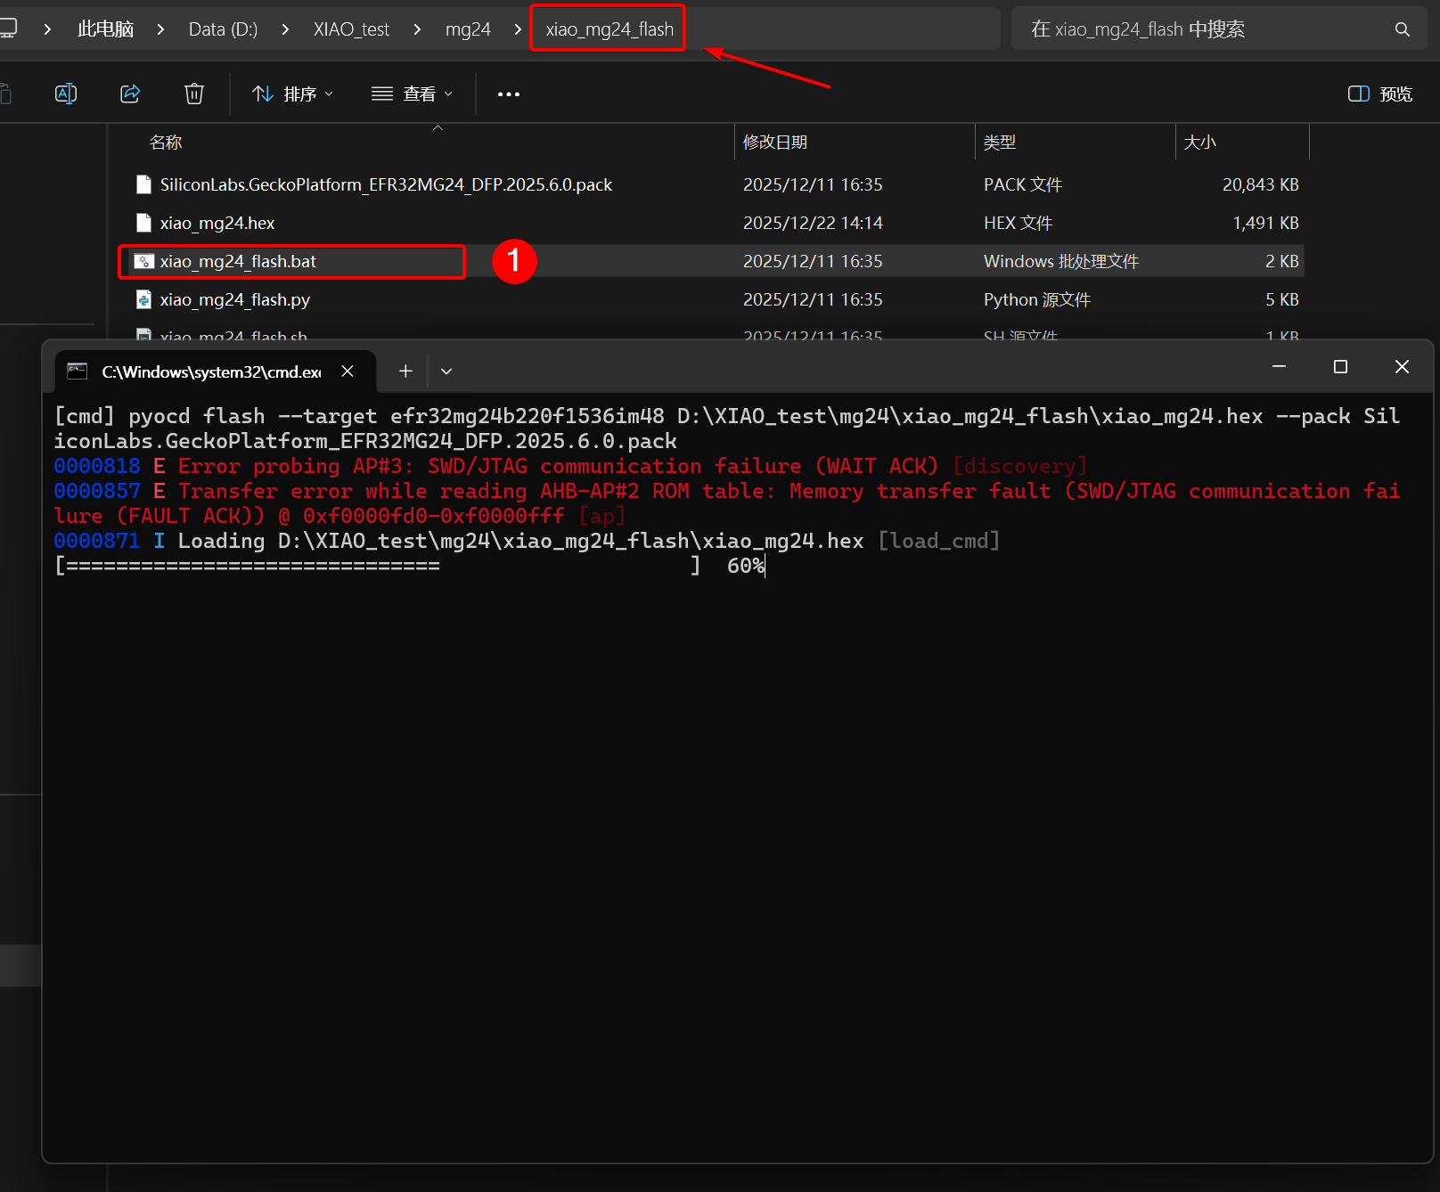Toggle the Preview pane
Image resolution: width=1440 pixels, height=1192 pixels.
[x=1380, y=94]
